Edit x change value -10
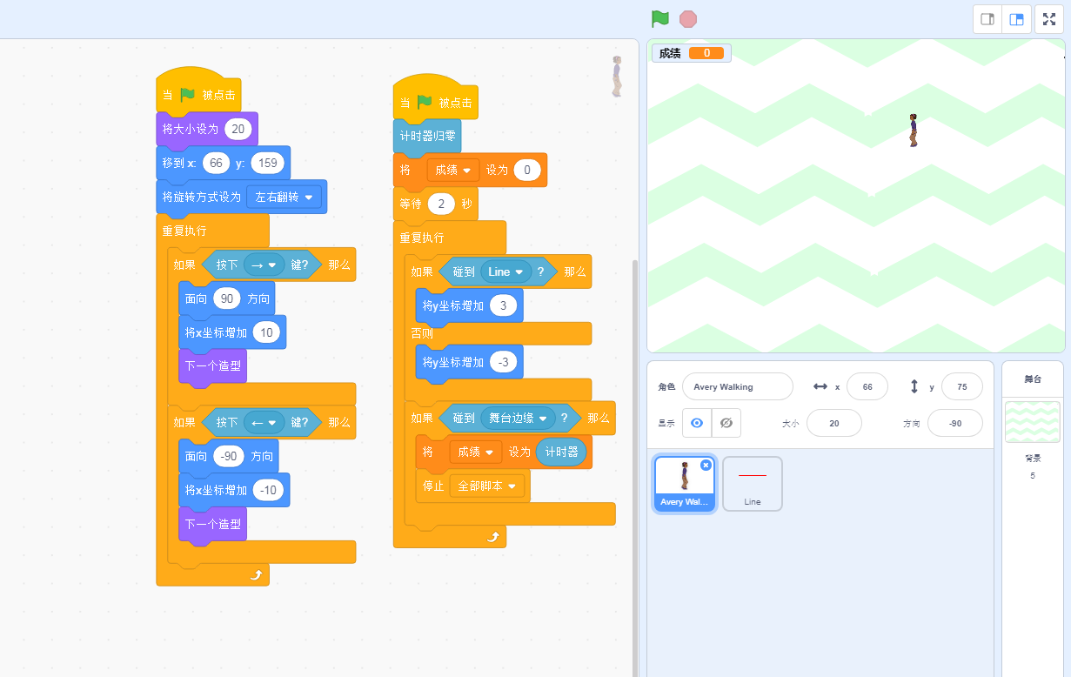 (x=268, y=490)
